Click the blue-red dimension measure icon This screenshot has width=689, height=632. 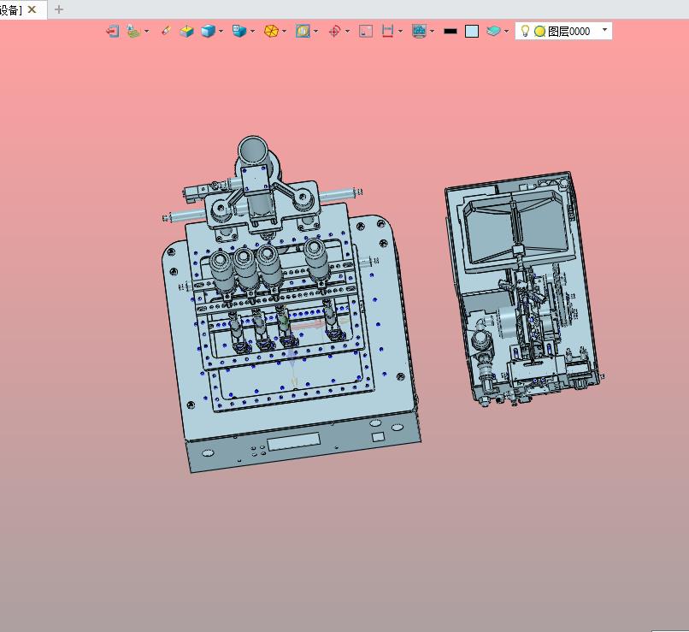click(x=387, y=31)
